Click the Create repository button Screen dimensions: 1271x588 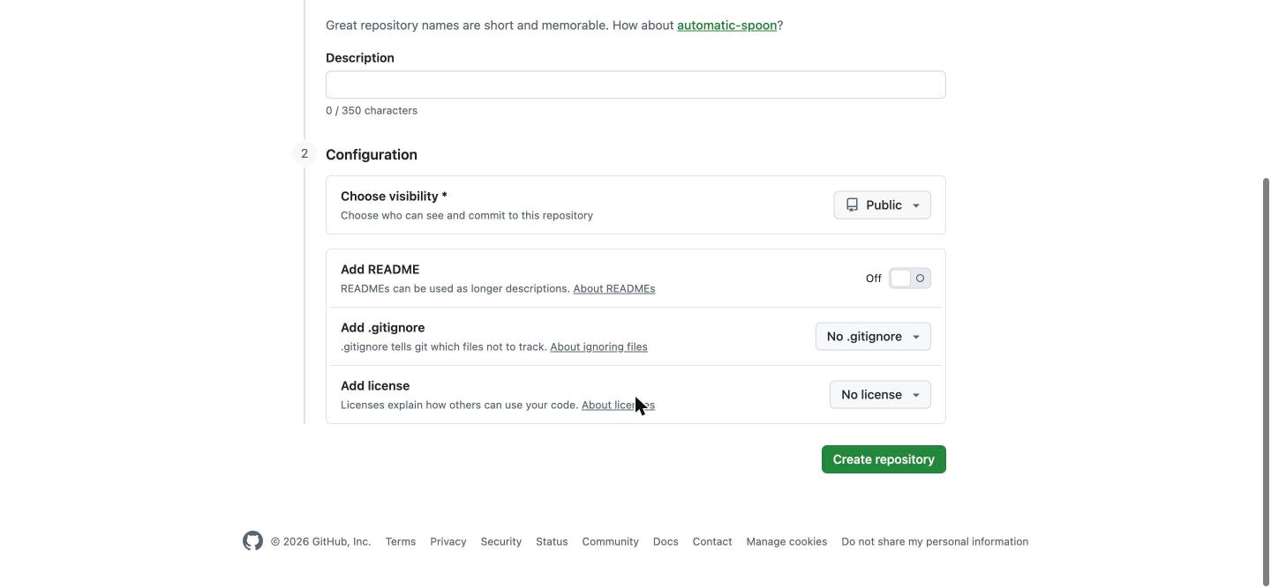click(884, 459)
